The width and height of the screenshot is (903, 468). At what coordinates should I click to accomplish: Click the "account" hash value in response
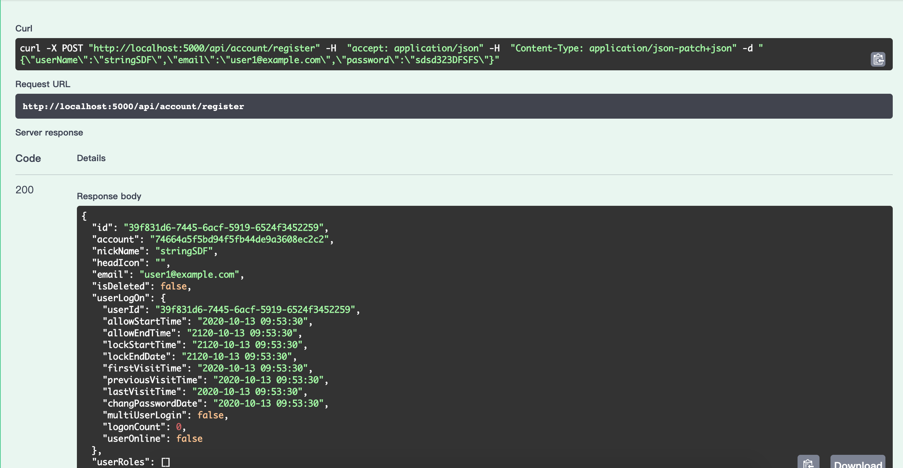click(x=239, y=239)
